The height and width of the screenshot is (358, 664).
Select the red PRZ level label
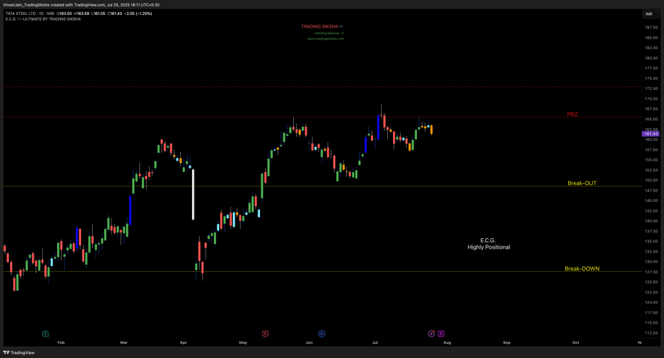[572, 114]
